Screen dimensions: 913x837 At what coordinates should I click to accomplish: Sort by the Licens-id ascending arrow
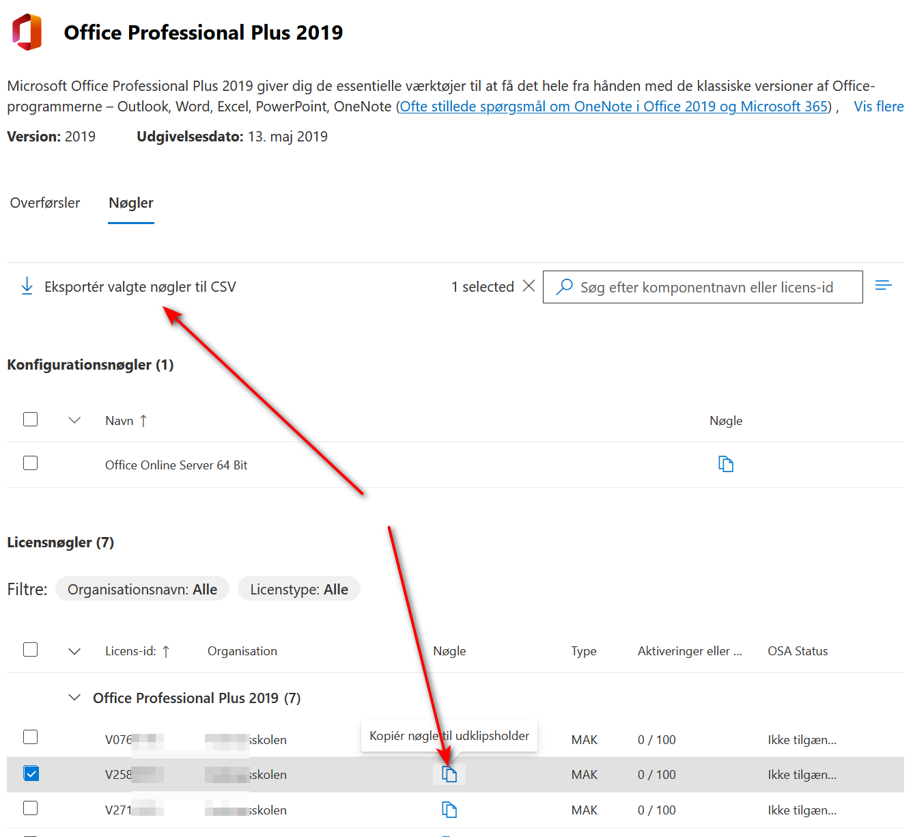(165, 651)
